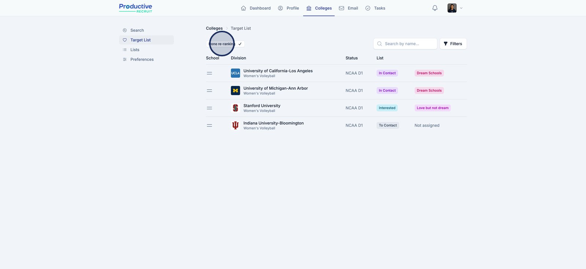Change Indiana's To Contact status
This screenshot has width=586, height=269.
[x=387, y=126]
